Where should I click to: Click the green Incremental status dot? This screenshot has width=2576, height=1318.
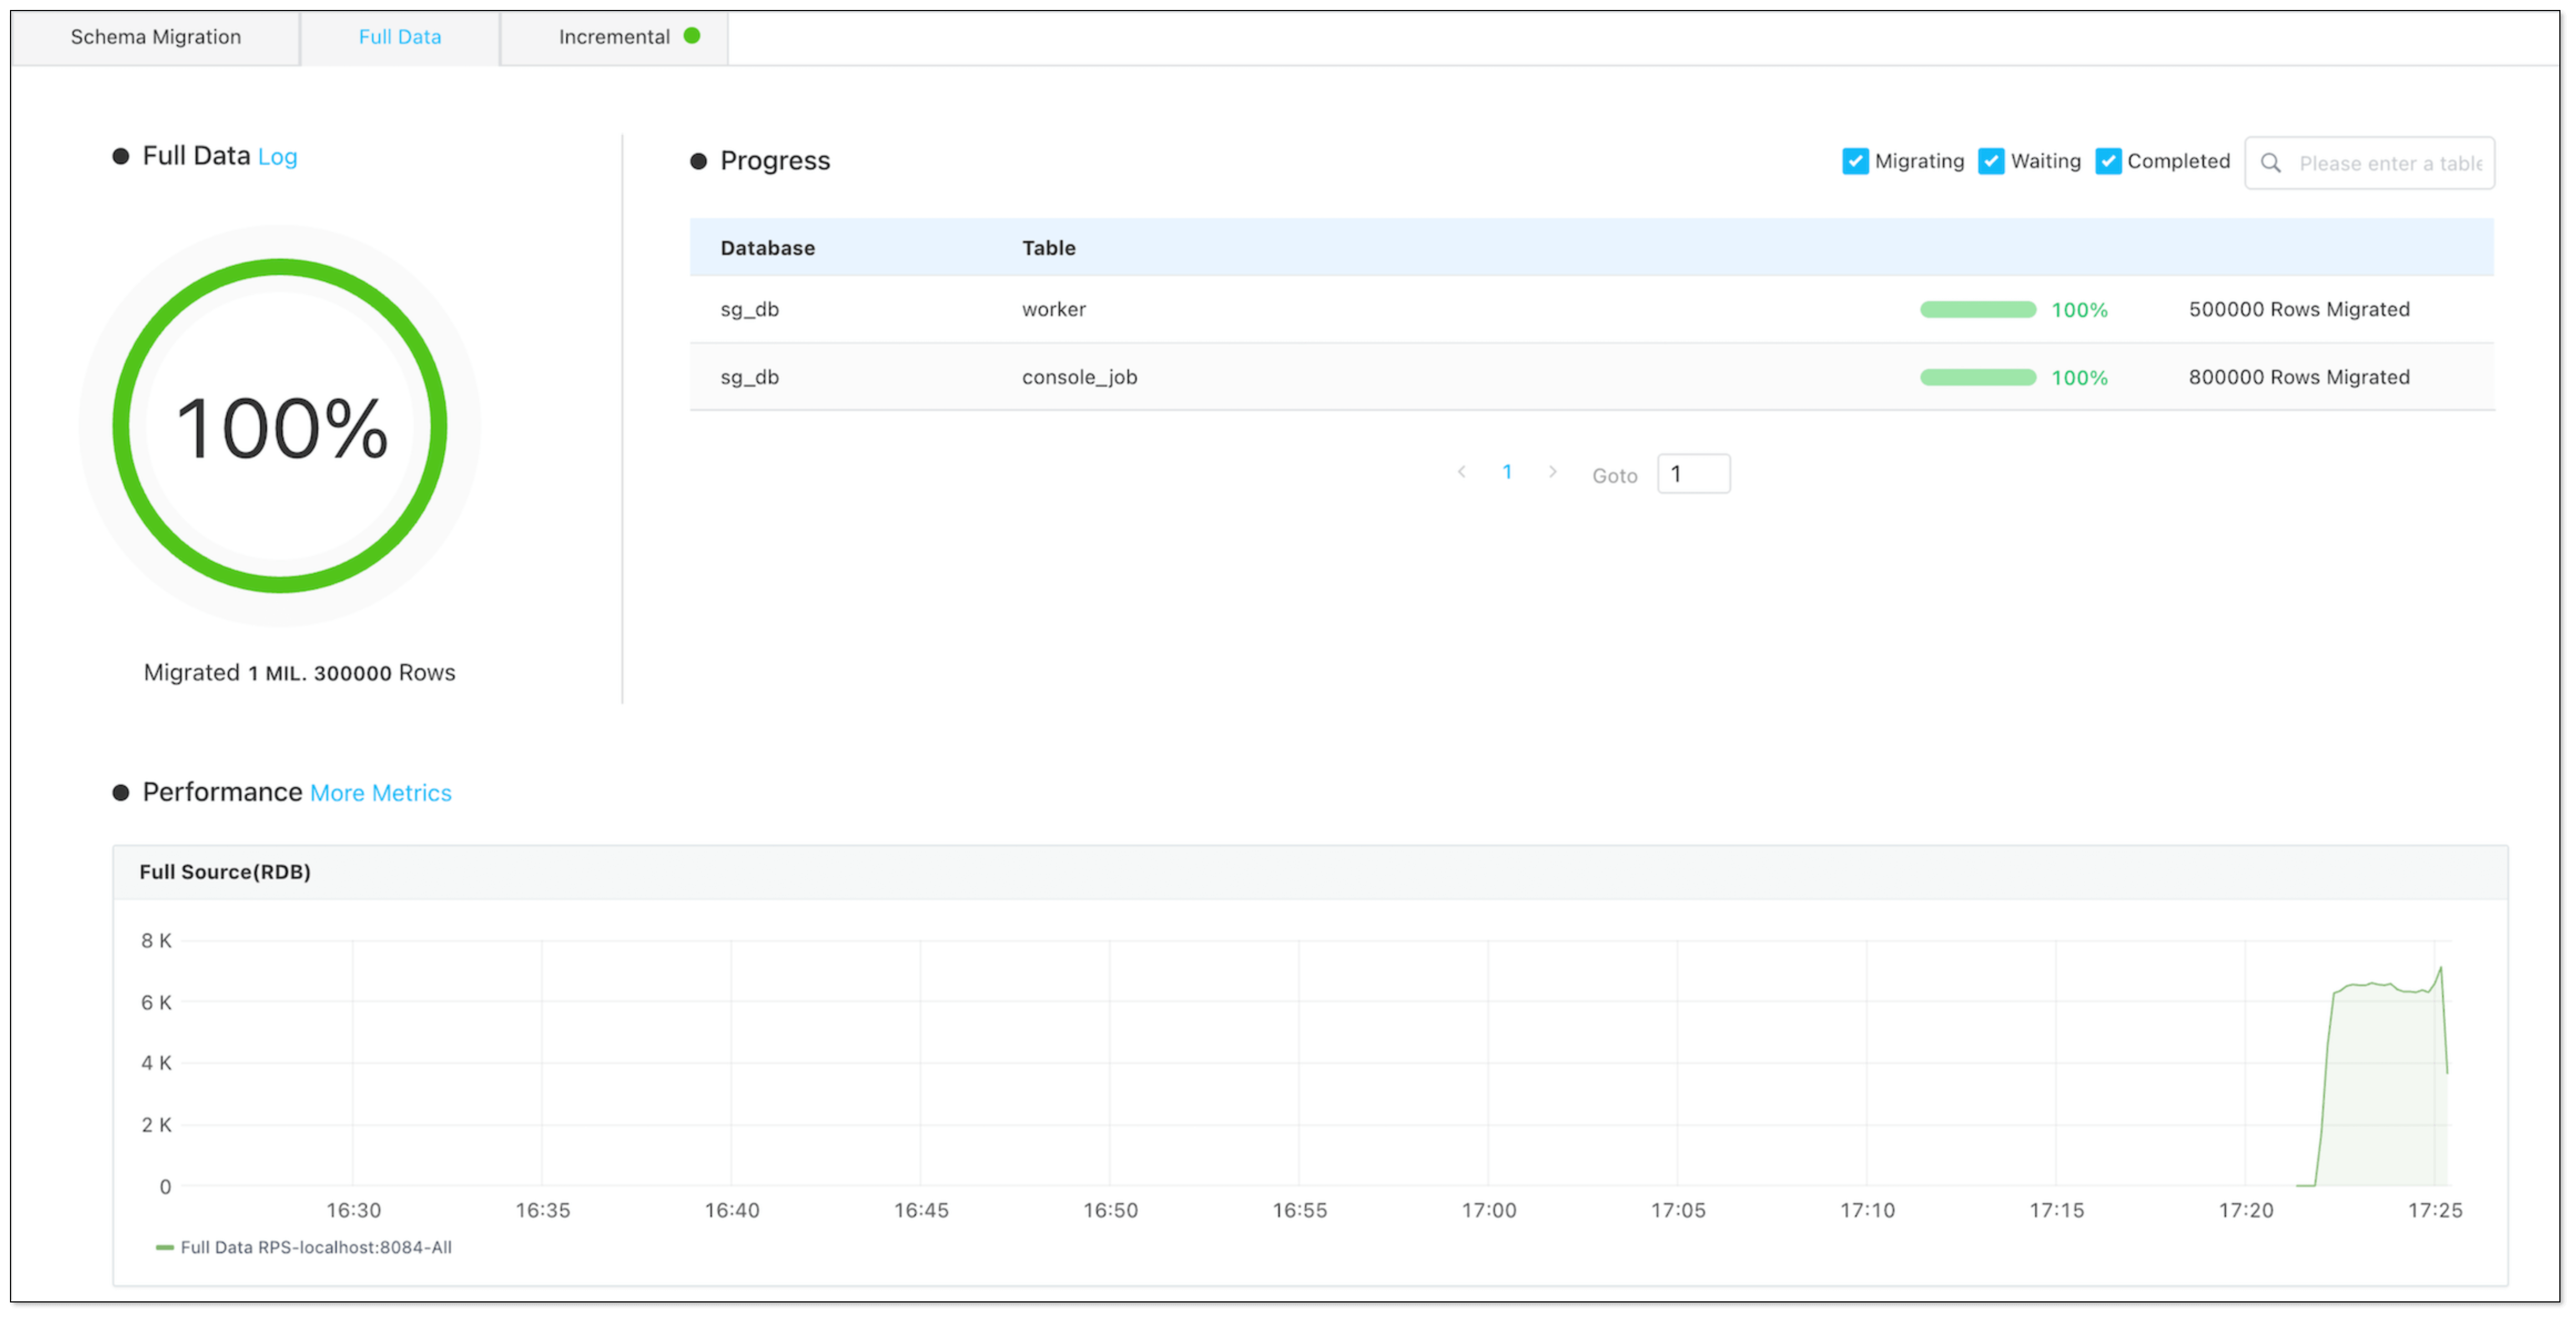(691, 36)
